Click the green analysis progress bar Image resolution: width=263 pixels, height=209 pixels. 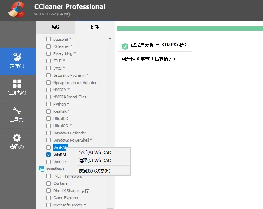tap(190, 28)
